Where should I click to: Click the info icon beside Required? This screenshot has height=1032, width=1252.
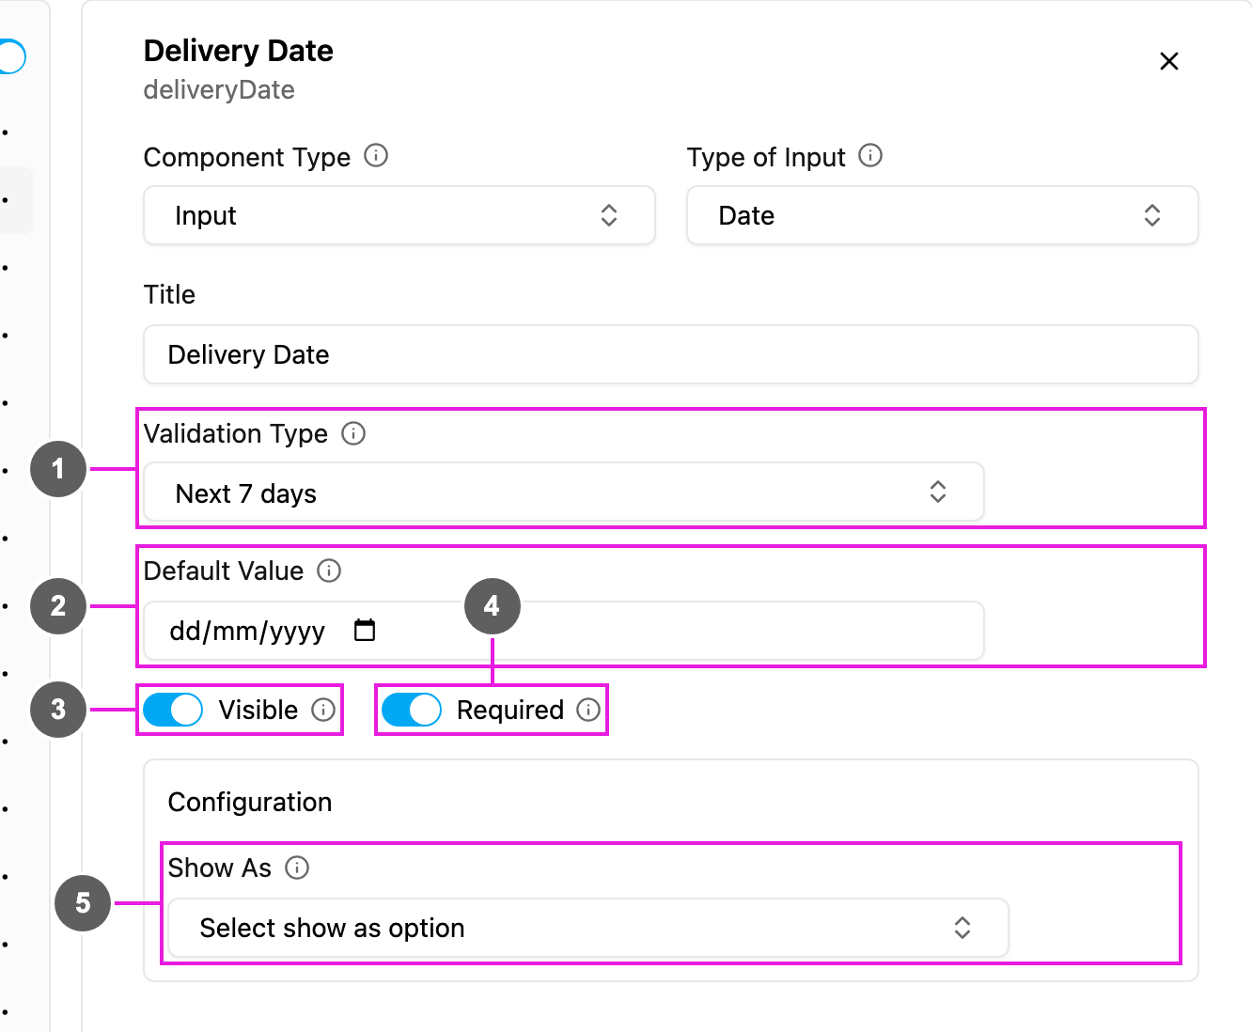point(588,710)
